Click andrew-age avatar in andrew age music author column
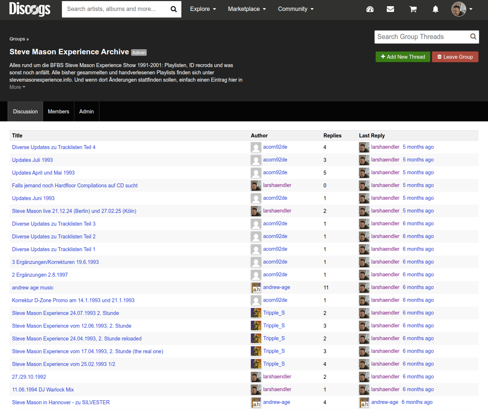Screen dimensions: 488x409 256,288
